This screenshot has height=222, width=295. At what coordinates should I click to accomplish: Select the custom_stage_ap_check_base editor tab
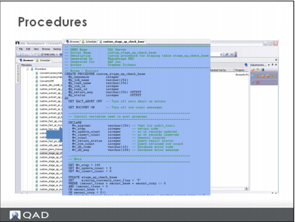122,42
